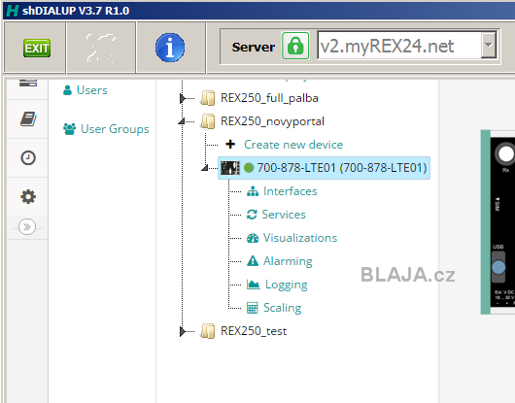Open the book icon in sidebar
Viewport: 515px width, 403px height.
click(x=28, y=118)
